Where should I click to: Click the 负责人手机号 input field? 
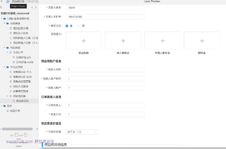pyautogui.click(x=105, y=17)
